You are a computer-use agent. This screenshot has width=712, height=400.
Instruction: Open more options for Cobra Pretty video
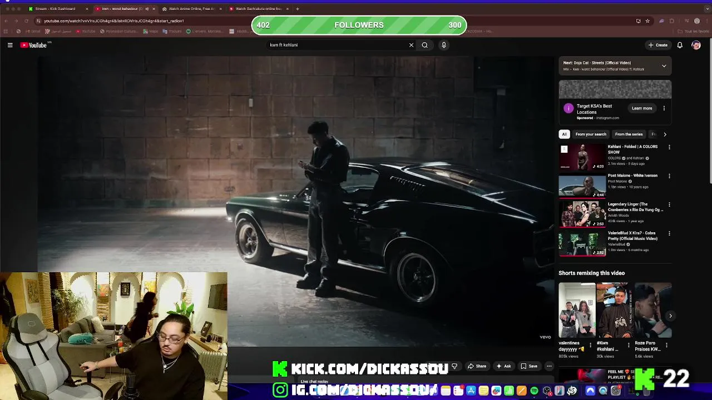click(669, 233)
